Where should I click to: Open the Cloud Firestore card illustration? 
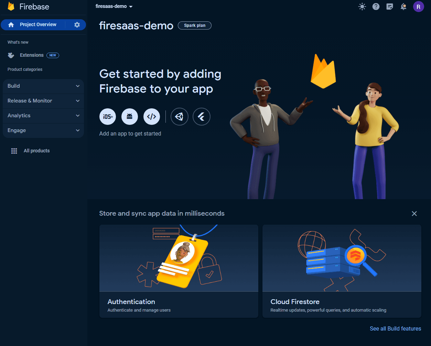click(342, 258)
